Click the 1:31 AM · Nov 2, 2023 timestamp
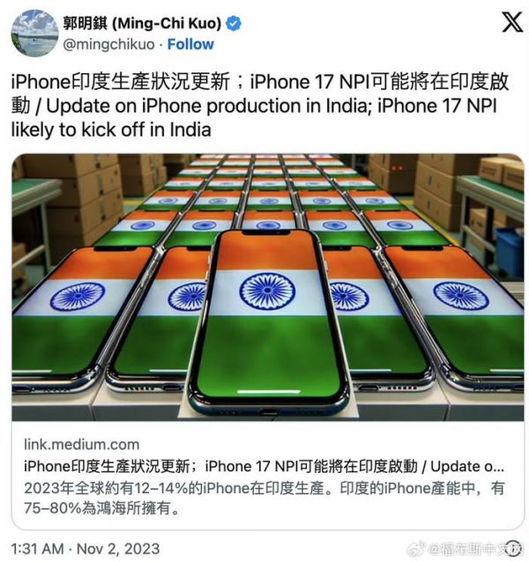The width and height of the screenshot is (529, 562). tap(86, 549)
